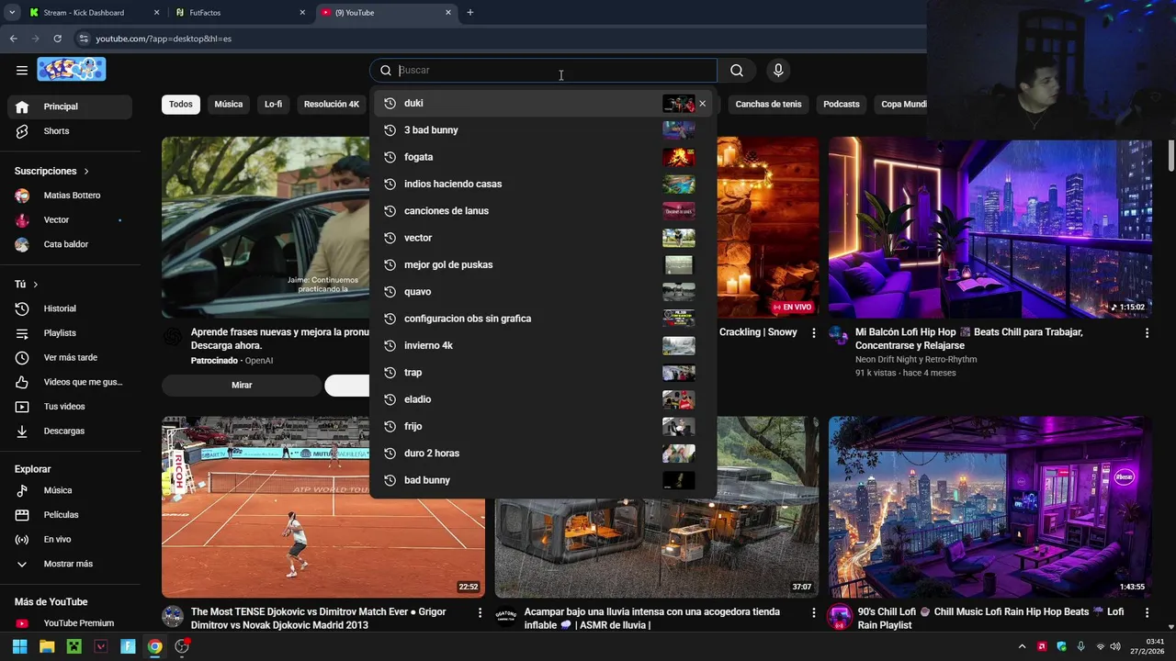Select the Lo-fi filter chip
The height and width of the screenshot is (661, 1176).
(x=274, y=105)
